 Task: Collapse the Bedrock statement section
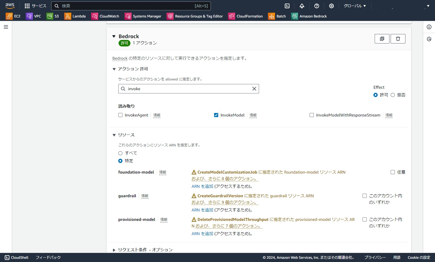pos(114,36)
